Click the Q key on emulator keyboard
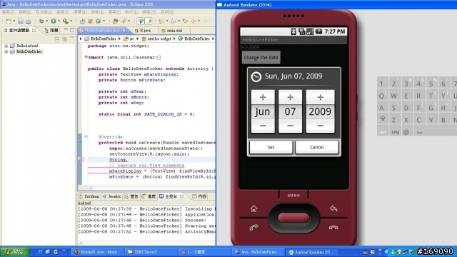This screenshot has width=457, height=257. pos(382,96)
